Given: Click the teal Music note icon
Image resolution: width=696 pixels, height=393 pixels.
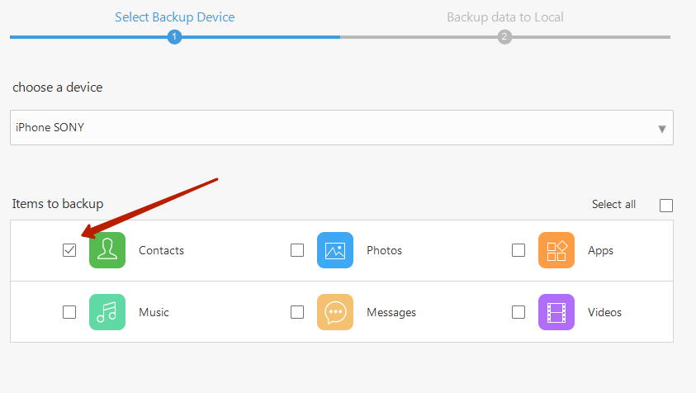Looking at the screenshot, I should tap(107, 312).
